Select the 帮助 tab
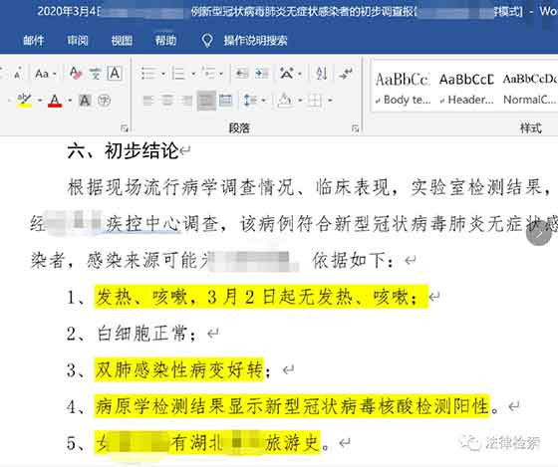 pos(165,40)
